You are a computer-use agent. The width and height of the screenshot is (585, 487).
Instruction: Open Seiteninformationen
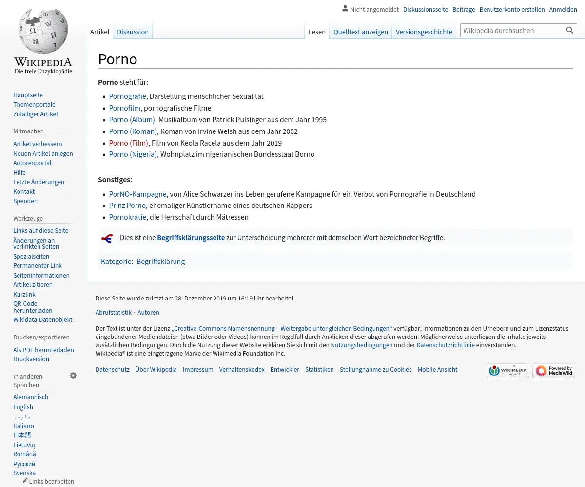(41, 275)
